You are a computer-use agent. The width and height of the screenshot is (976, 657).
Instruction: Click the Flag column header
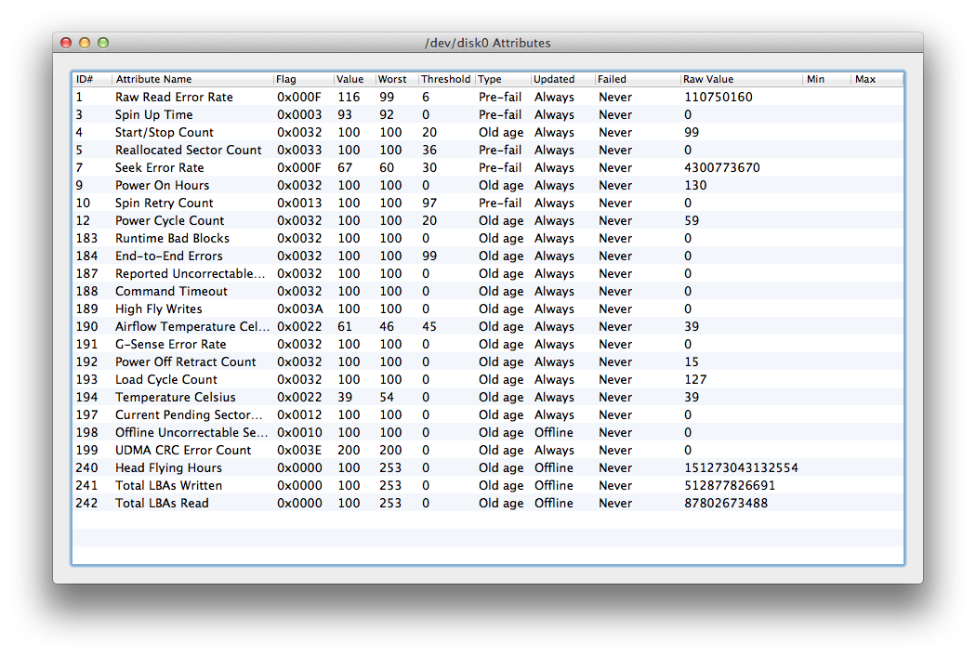click(x=304, y=79)
